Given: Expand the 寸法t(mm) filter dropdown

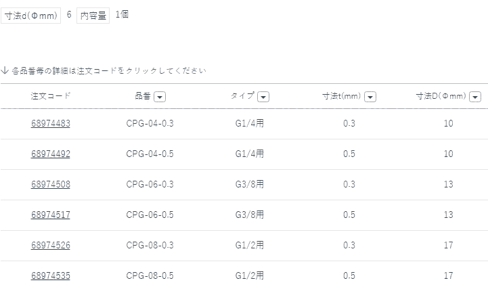Looking at the screenshot, I should pyautogui.click(x=370, y=97).
